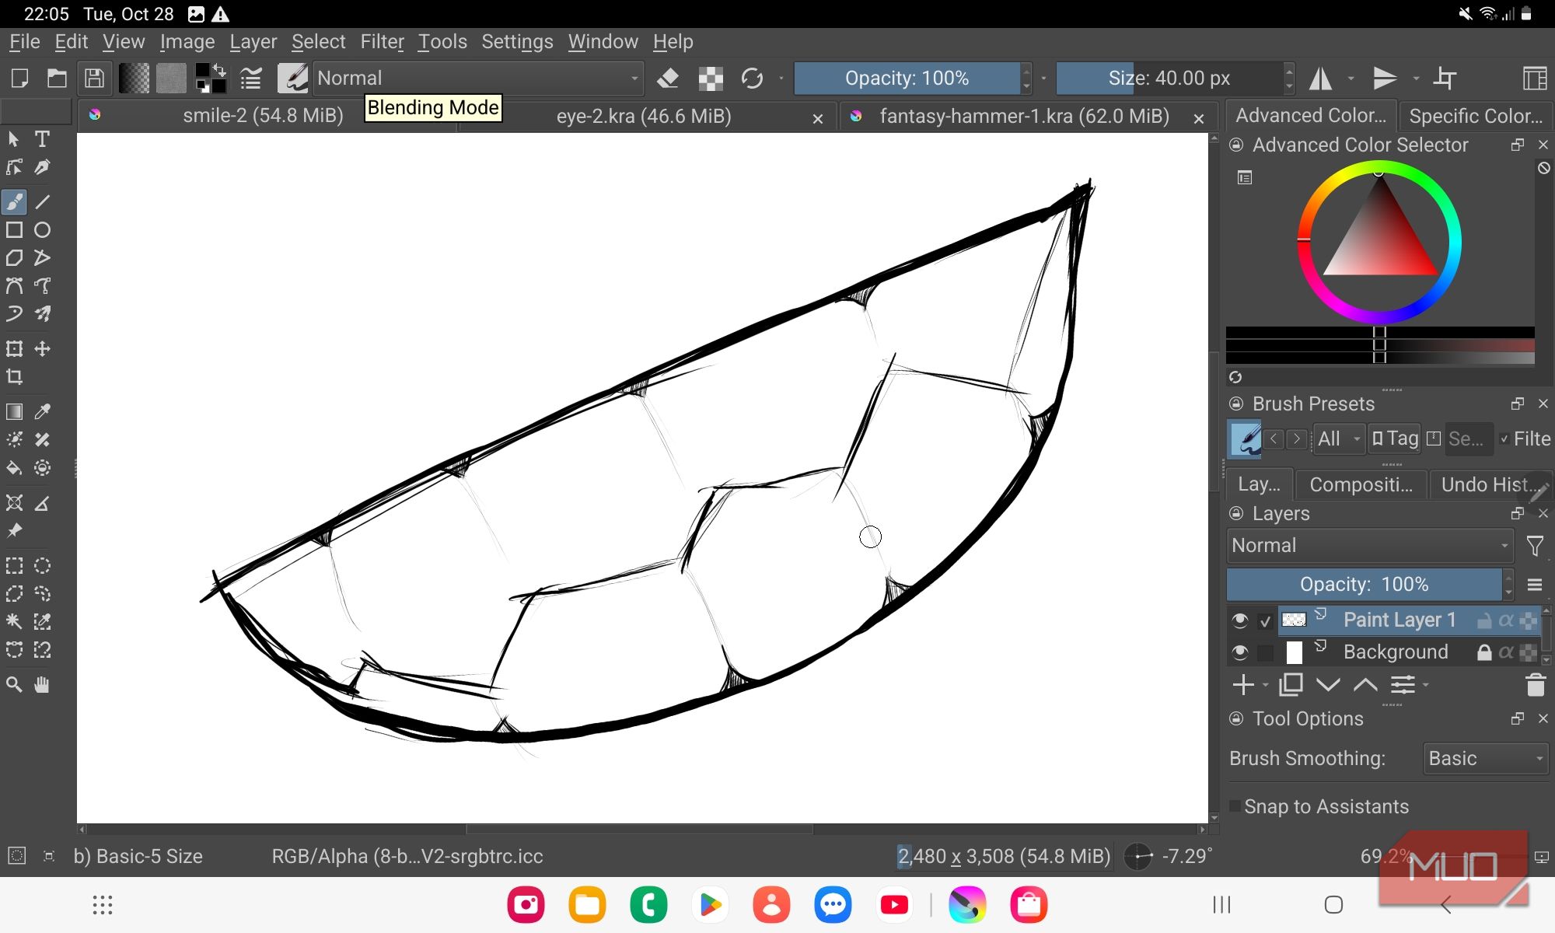Click the horizontal mirror tool icon
Viewport: 1555px width, 933px height.
point(1320,79)
